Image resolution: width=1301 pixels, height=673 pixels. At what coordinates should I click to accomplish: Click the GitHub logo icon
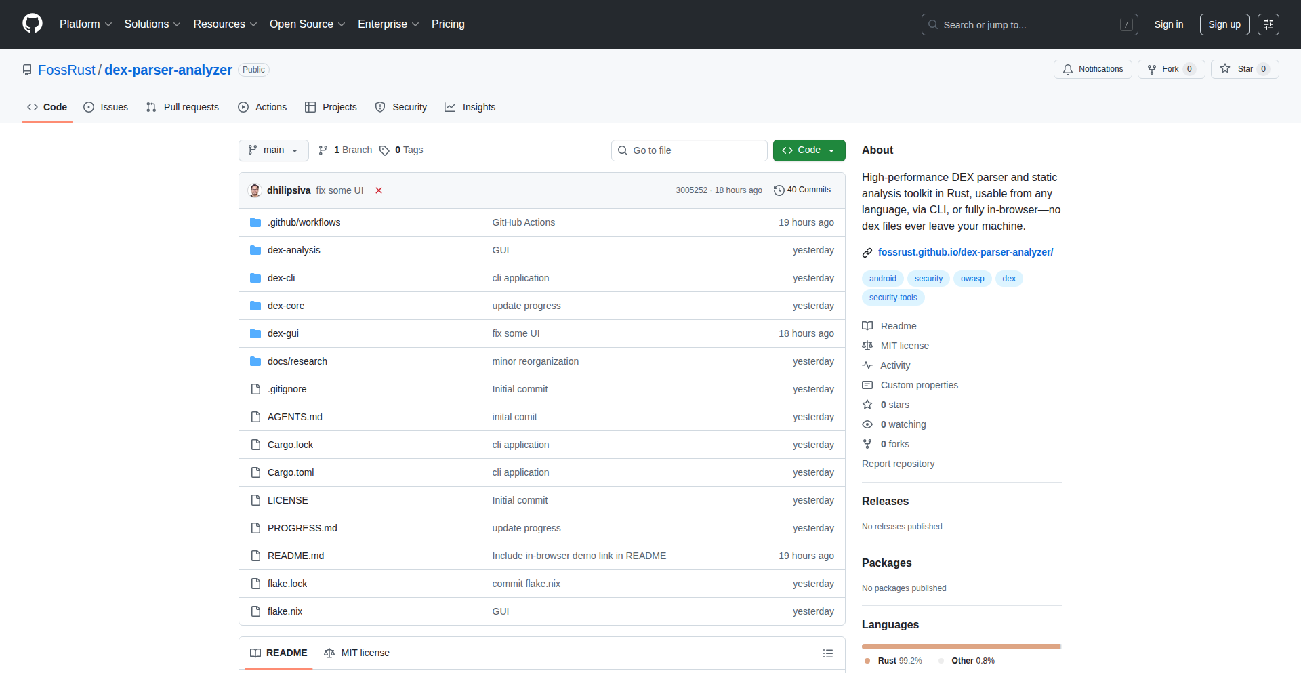coord(33,24)
